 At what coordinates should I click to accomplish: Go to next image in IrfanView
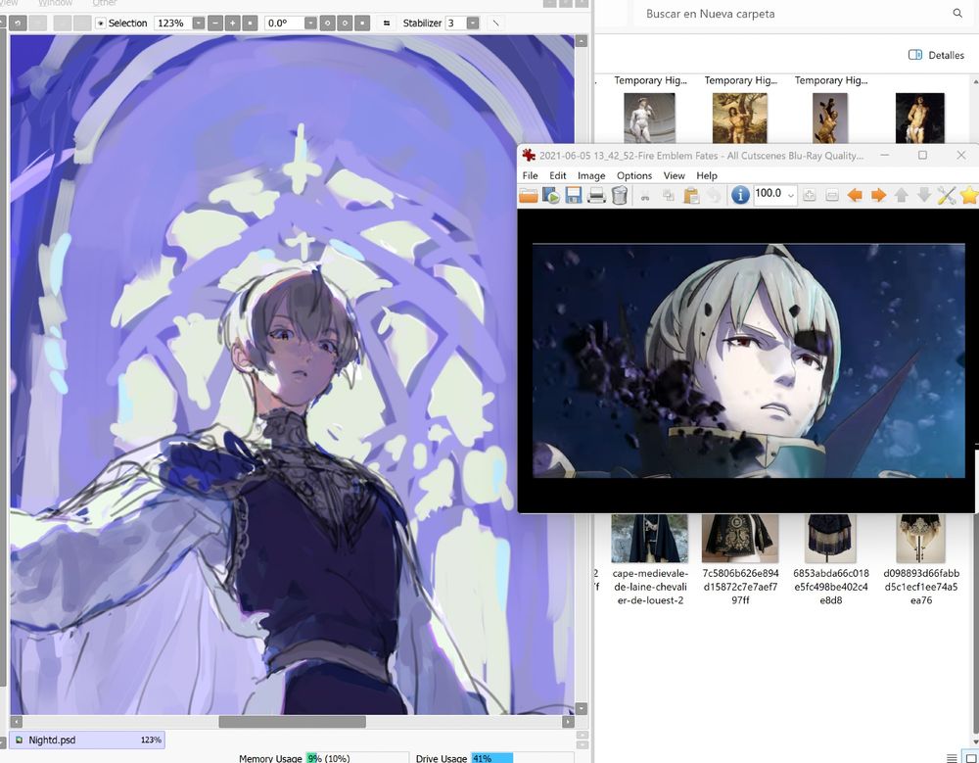(878, 196)
